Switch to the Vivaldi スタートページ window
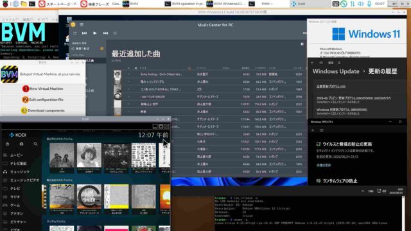The image size is (411, 231). (x=58, y=4)
